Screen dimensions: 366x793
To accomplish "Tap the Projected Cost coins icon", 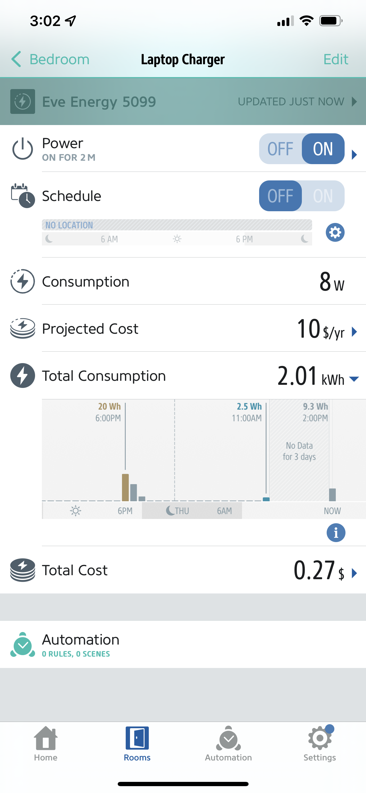I will coord(23,329).
